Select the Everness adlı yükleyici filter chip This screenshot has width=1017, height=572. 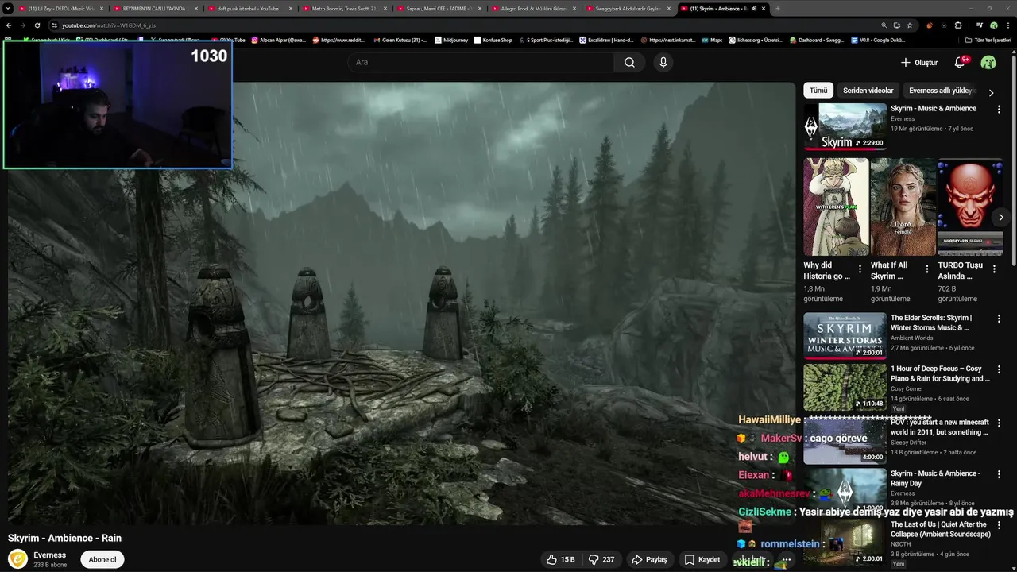pyautogui.click(x=942, y=91)
